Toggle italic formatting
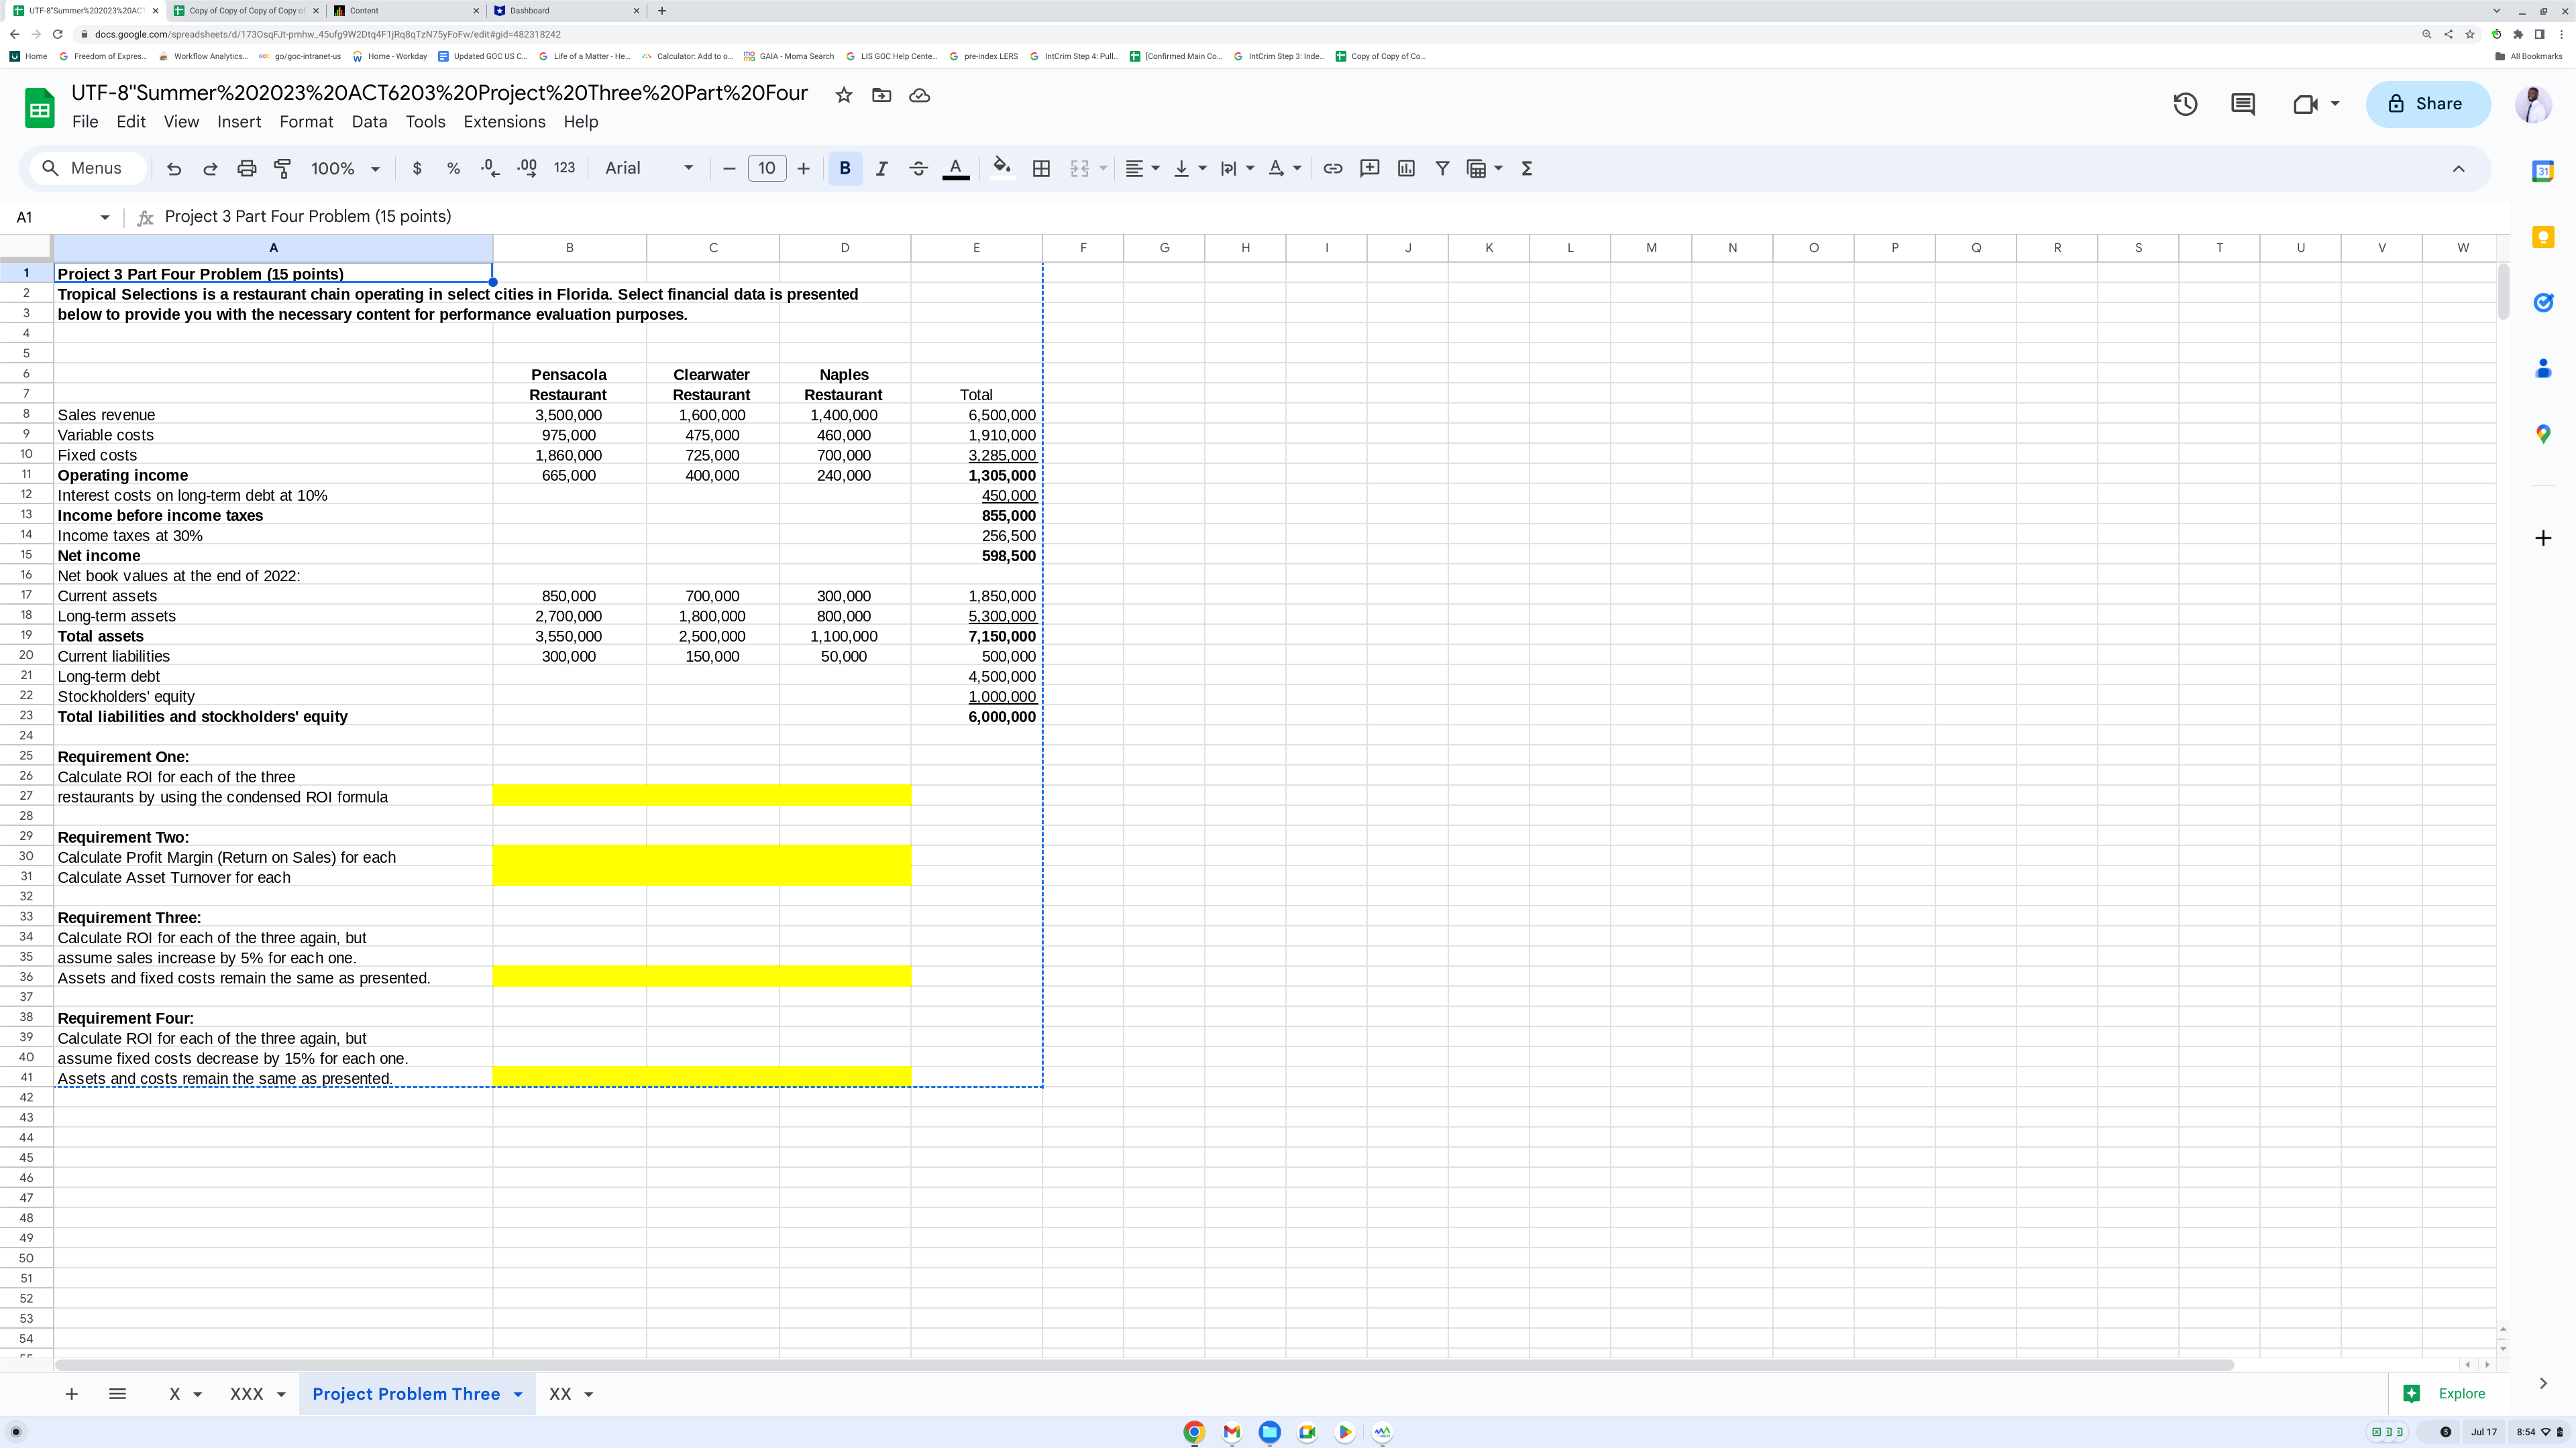The width and height of the screenshot is (2576, 1448). click(x=881, y=169)
